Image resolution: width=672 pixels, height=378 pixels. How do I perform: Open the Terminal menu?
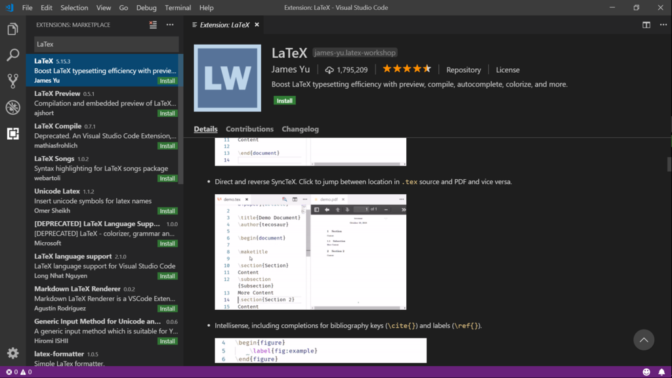click(178, 8)
